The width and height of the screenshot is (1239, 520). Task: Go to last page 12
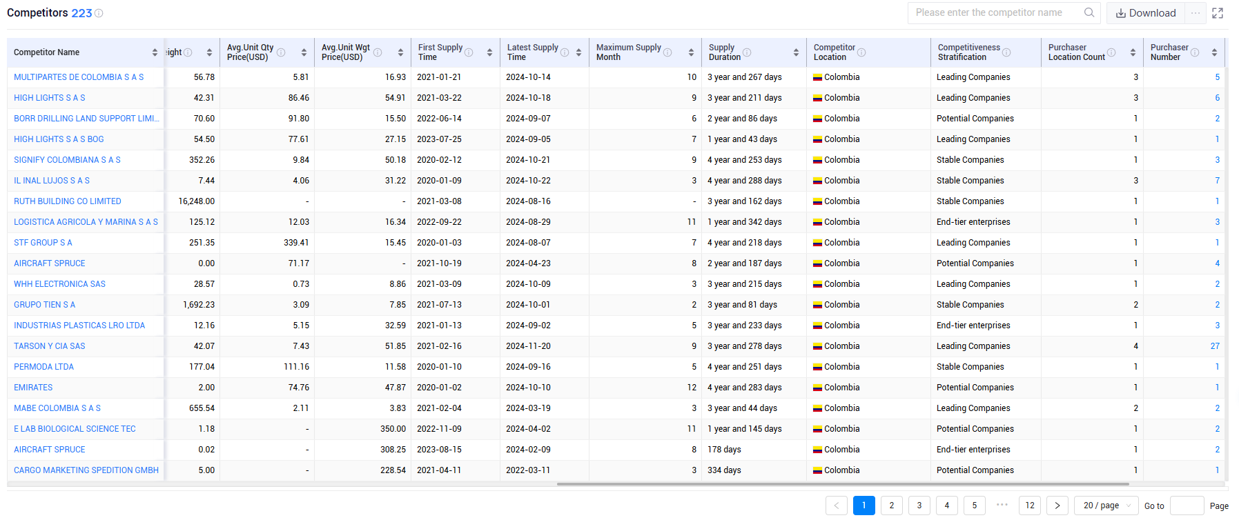pyautogui.click(x=1030, y=506)
